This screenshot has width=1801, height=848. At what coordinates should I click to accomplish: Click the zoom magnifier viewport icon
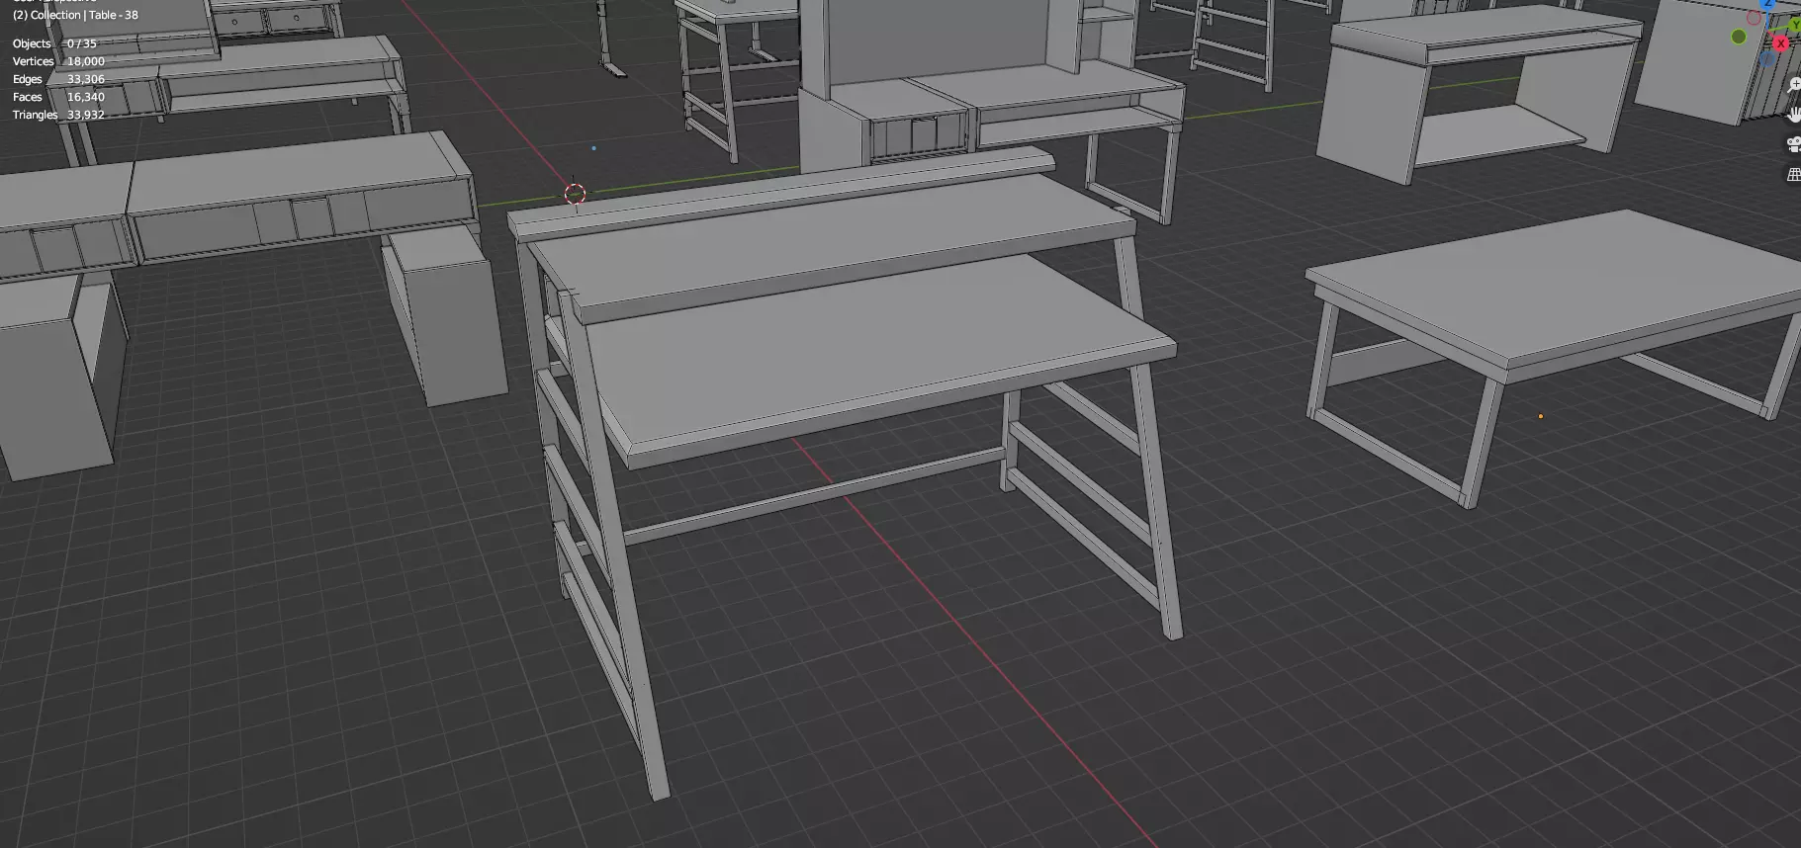[x=1794, y=85]
